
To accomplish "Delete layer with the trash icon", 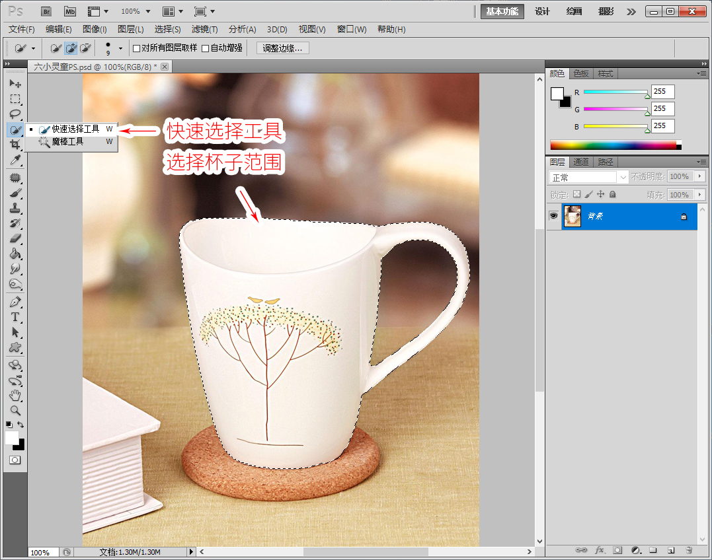I will [689, 551].
